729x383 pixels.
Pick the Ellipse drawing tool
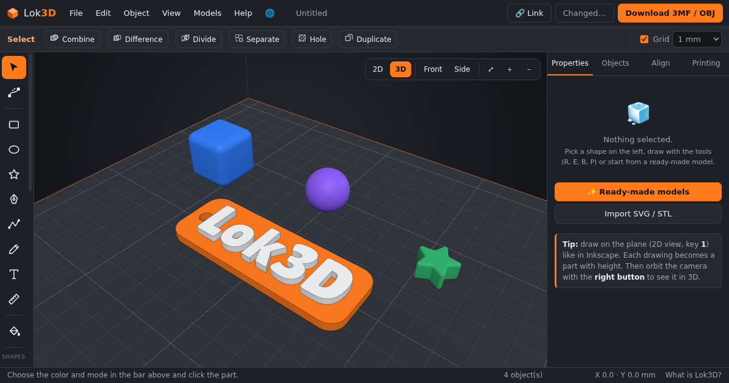14,150
